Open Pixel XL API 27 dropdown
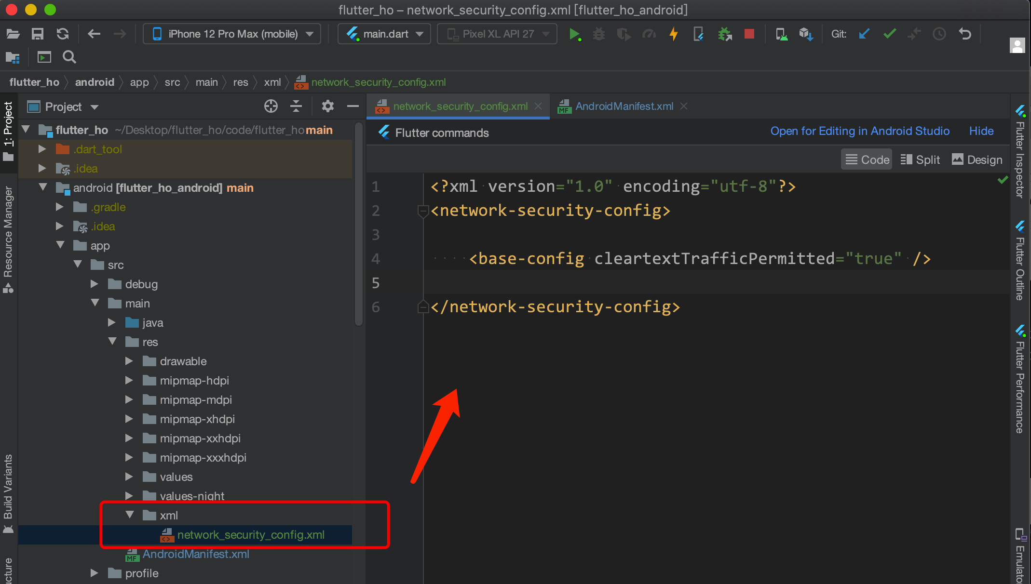 [497, 34]
